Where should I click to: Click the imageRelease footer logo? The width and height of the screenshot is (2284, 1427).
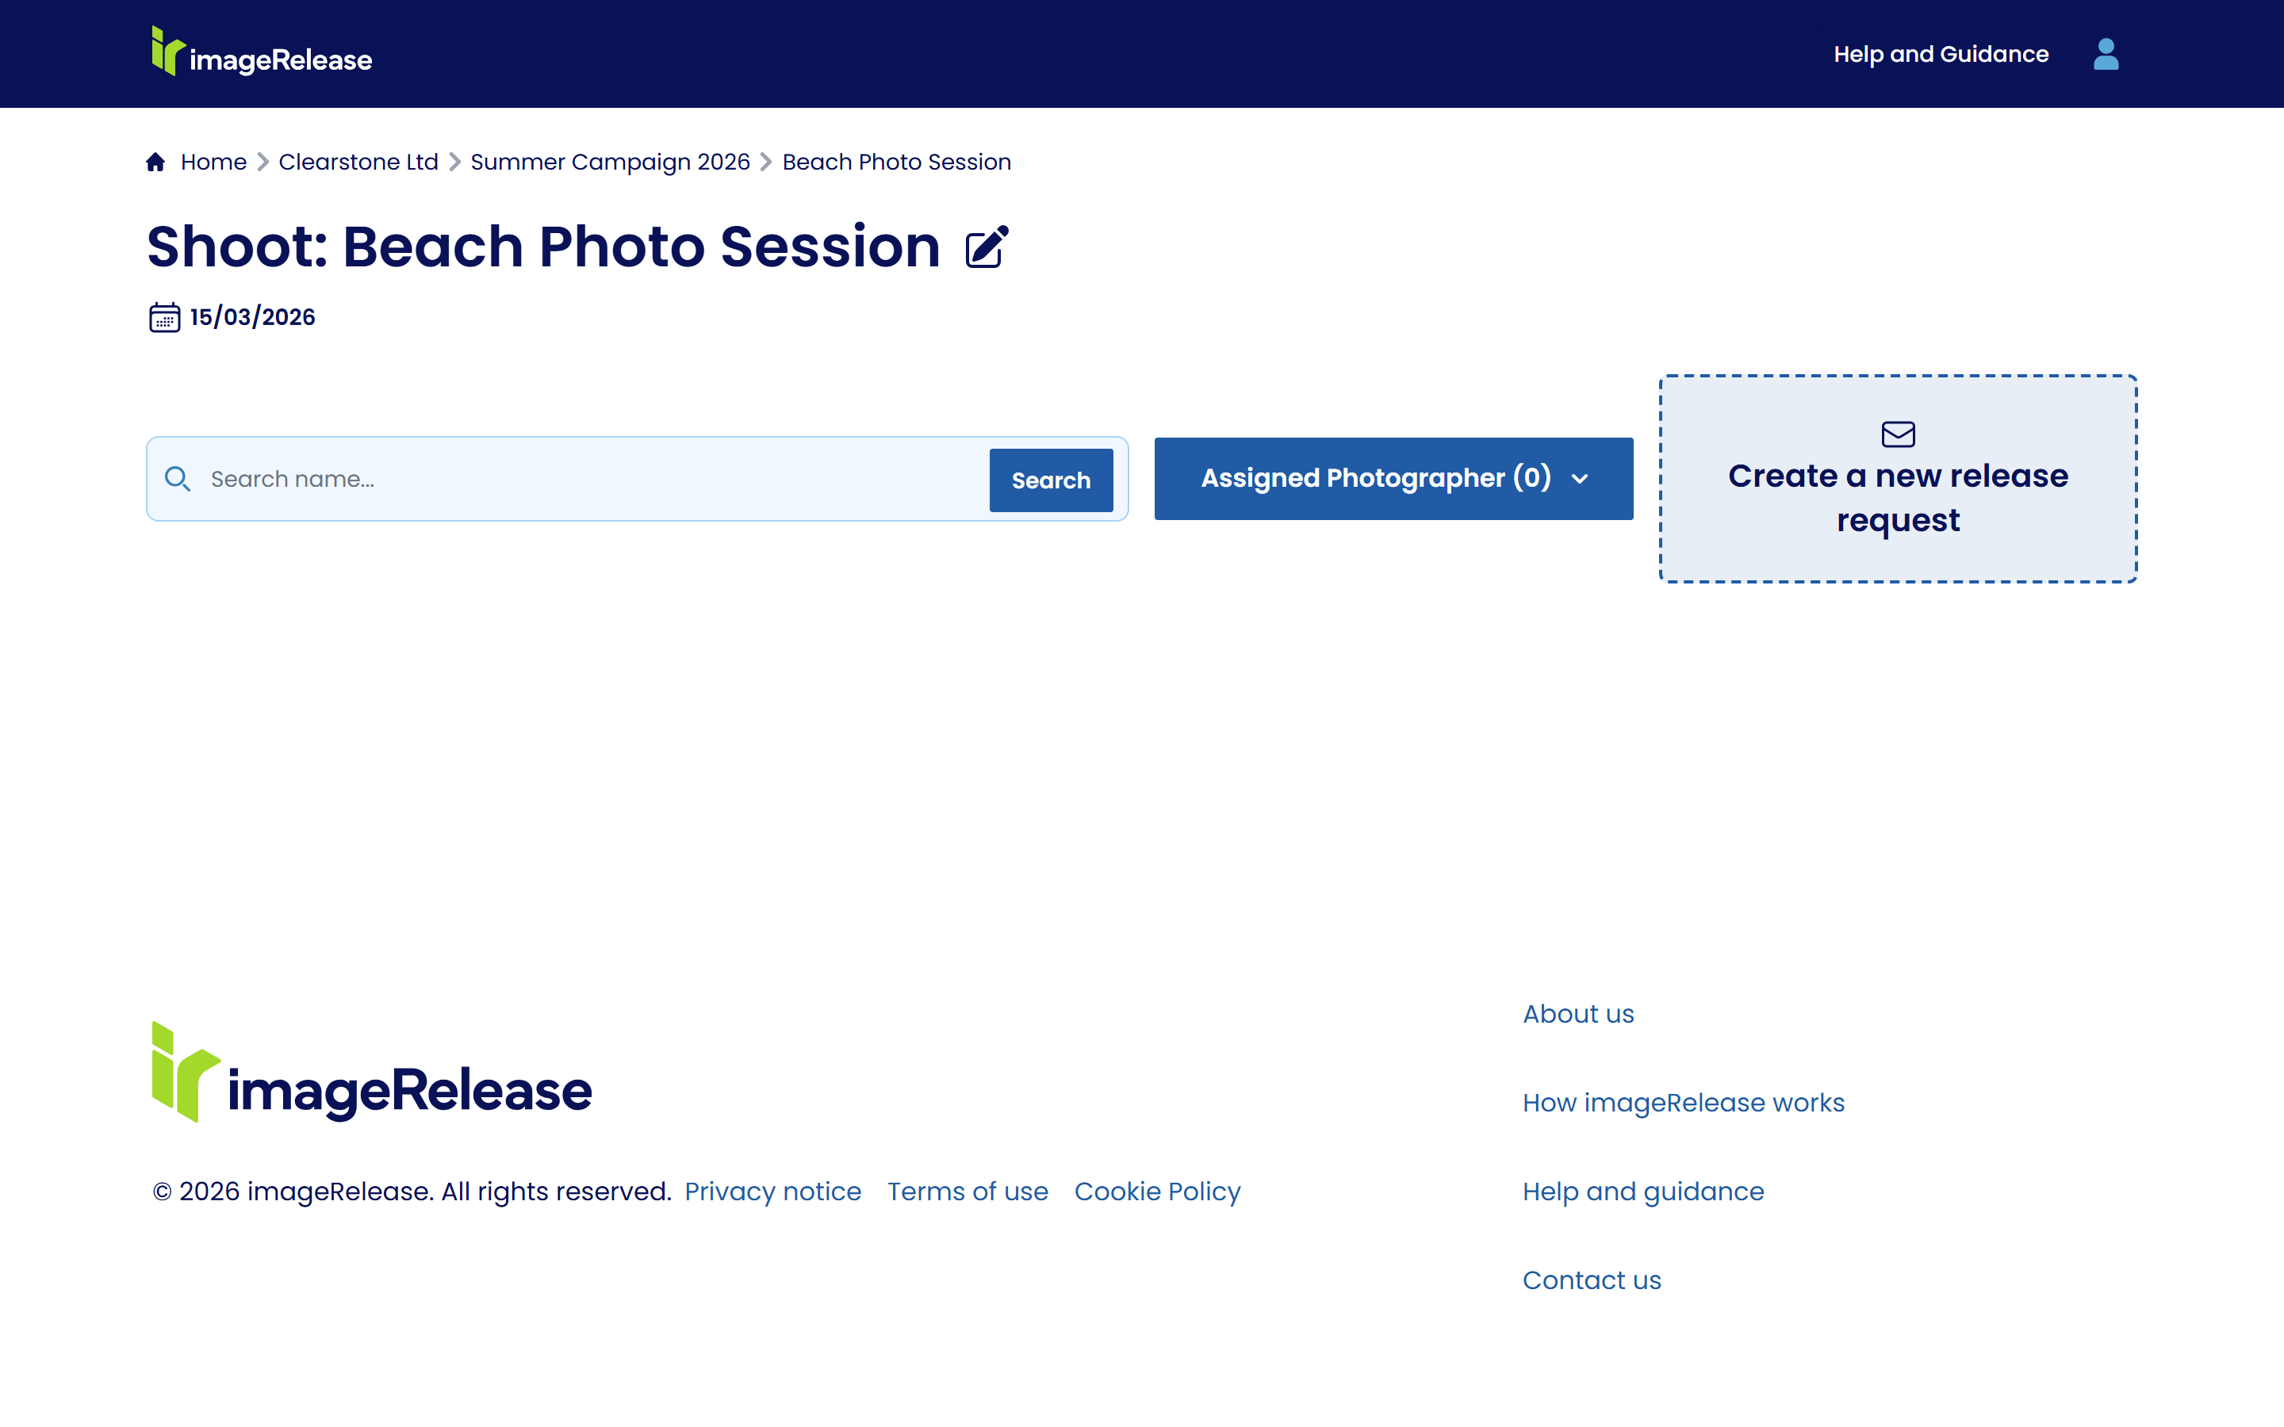click(372, 1073)
